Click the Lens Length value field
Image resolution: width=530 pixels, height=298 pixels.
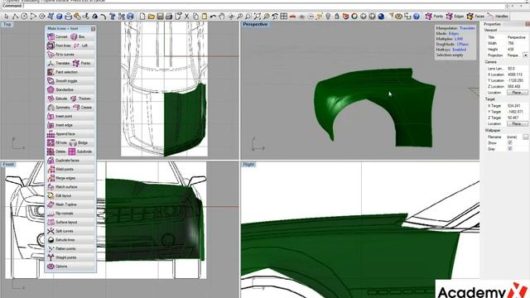point(517,68)
